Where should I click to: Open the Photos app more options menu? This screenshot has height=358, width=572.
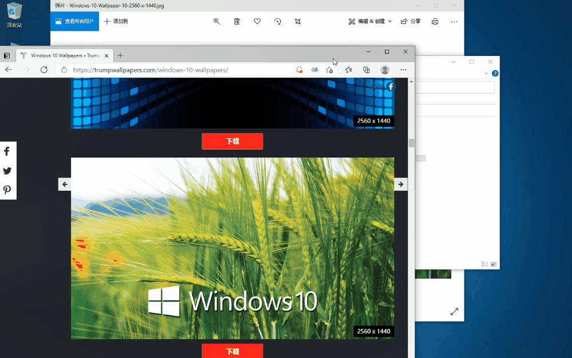click(x=454, y=22)
